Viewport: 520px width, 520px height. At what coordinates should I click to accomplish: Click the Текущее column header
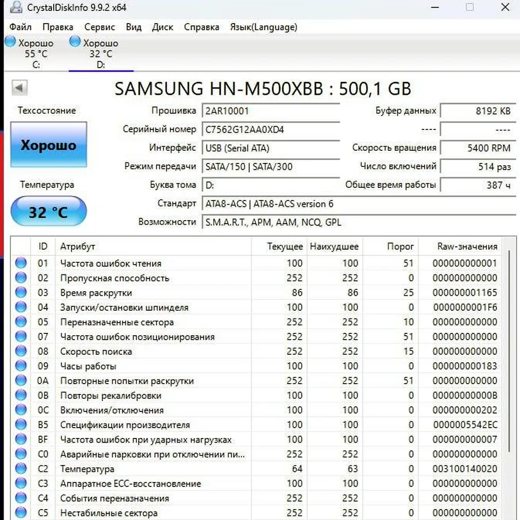(x=279, y=246)
